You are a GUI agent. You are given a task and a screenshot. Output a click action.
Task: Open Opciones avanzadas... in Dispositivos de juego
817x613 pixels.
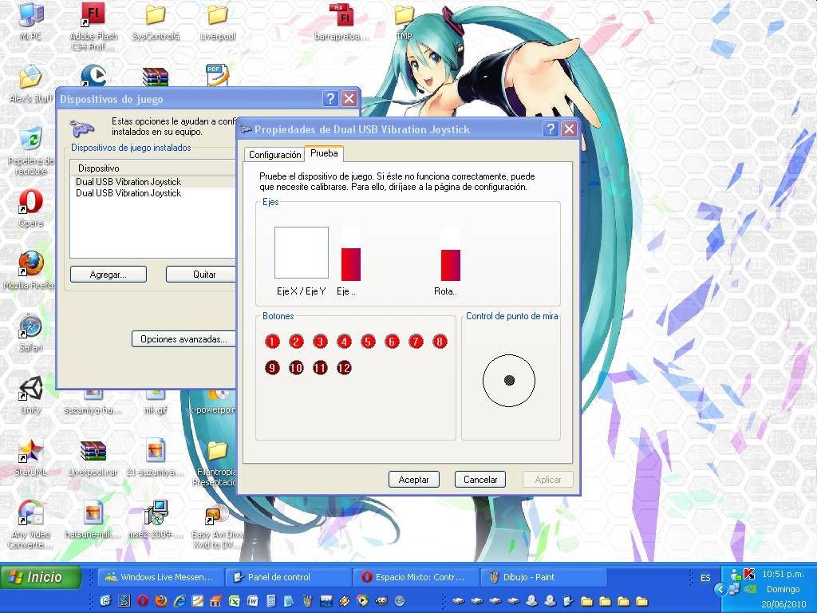[184, 339]
